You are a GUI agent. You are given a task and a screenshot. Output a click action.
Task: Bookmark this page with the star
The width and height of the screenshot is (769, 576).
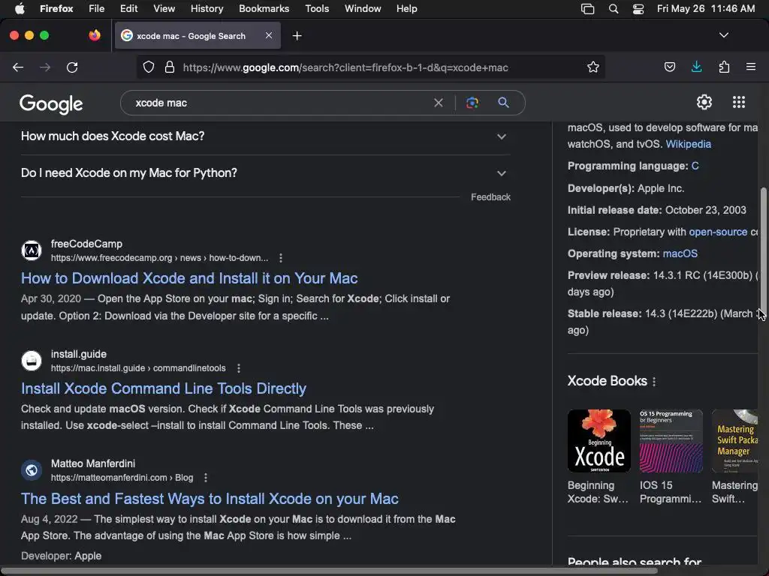click(593, 67)
